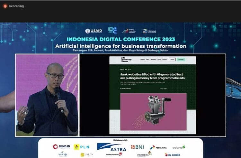Click the XL Axiata sponsor logo

(x=172, y=154)
